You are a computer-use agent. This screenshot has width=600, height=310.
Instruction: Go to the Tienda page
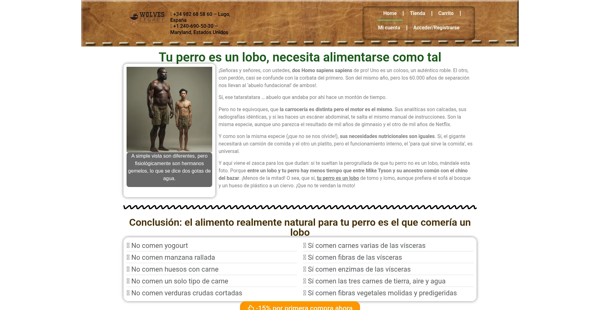pyautogui.click(x=417, y=13)
